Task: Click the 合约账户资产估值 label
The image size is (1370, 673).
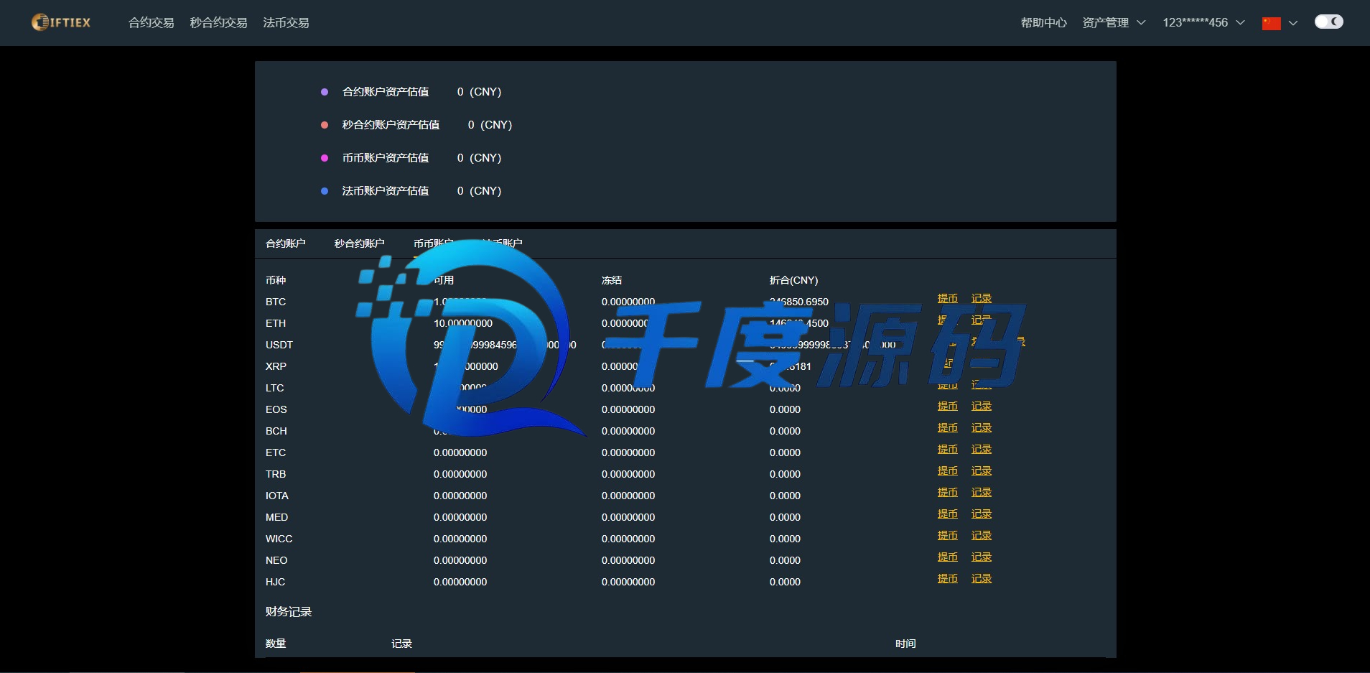Action: 386,92
